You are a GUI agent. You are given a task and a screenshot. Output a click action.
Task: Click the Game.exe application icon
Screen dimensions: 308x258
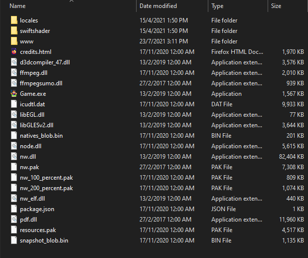click(14, 94)
